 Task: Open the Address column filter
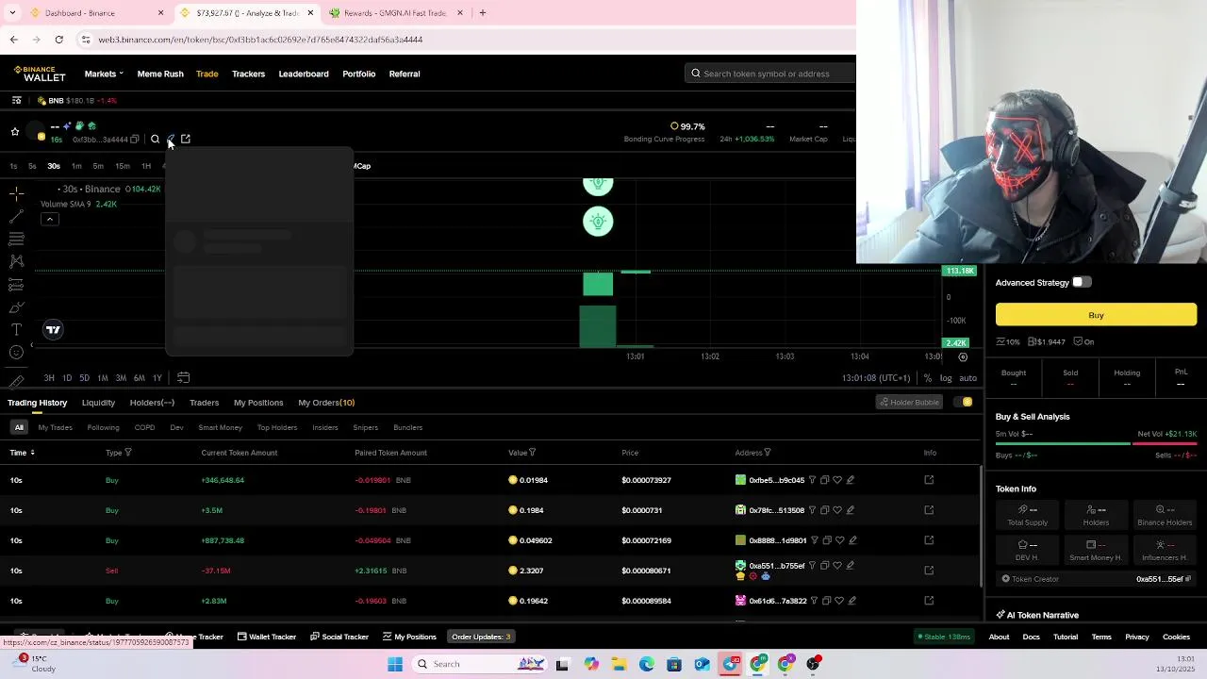click(768, 453)
